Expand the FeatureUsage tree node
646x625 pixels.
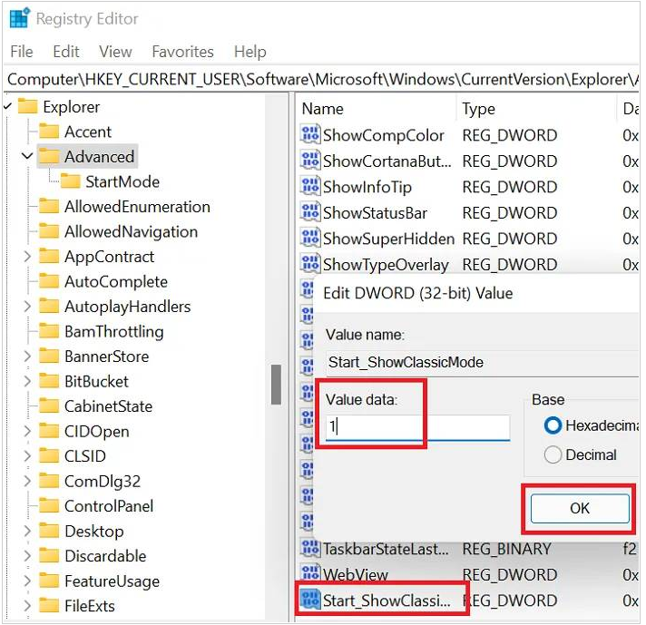26,581
